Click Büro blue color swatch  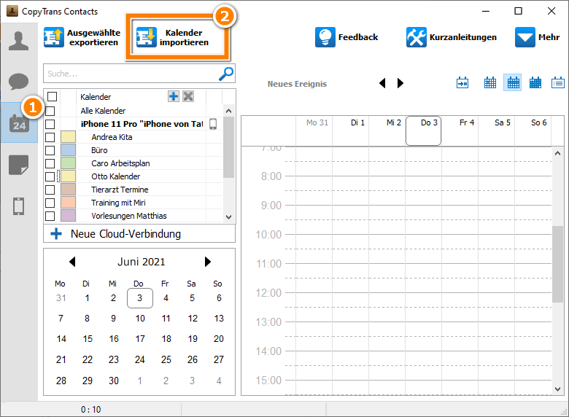coord(69,150)
